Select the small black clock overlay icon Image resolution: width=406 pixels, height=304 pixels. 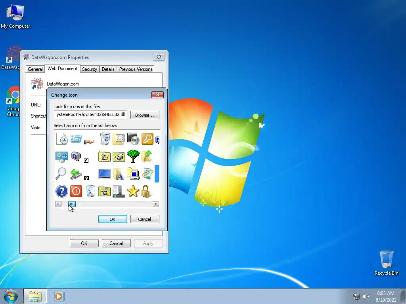pos(86,178)
